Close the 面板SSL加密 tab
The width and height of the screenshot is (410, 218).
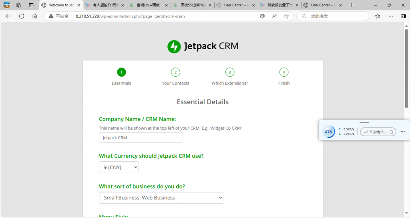[x=210, y=5]
